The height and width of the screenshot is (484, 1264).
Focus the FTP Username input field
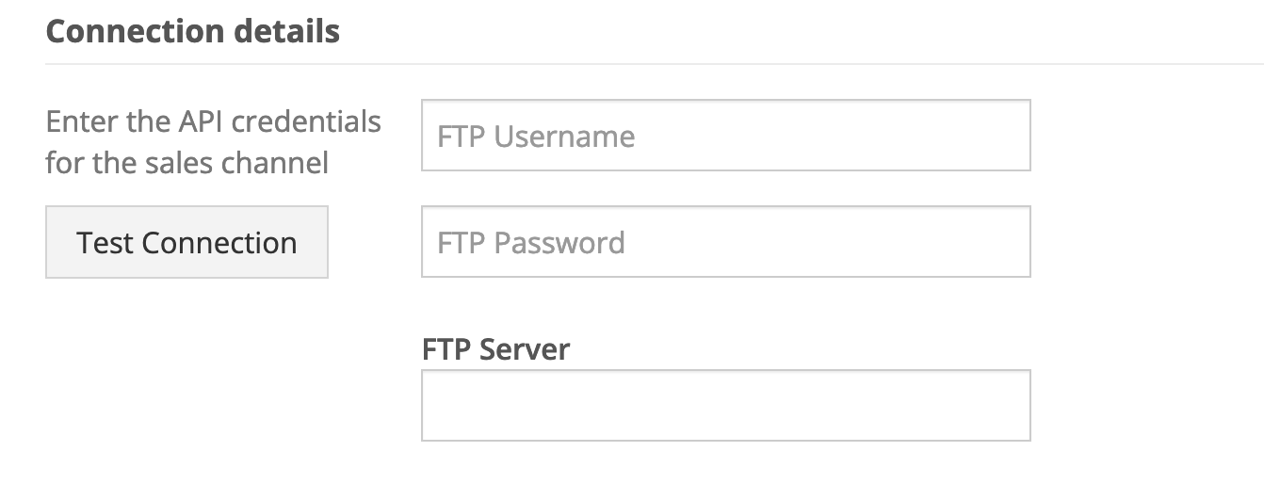(x=725, y=136)
